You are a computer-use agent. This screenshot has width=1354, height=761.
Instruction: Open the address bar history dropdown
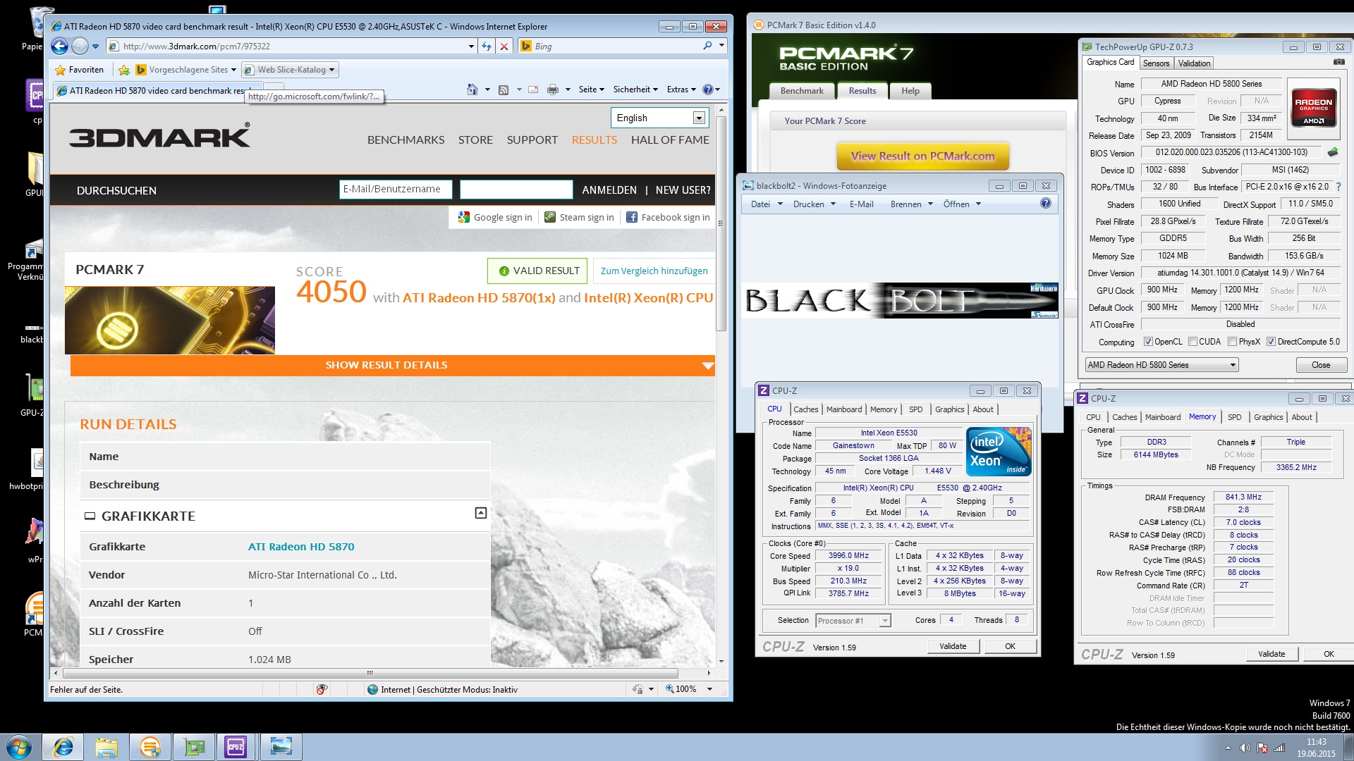pyautogui.click(x=471, y=47)
